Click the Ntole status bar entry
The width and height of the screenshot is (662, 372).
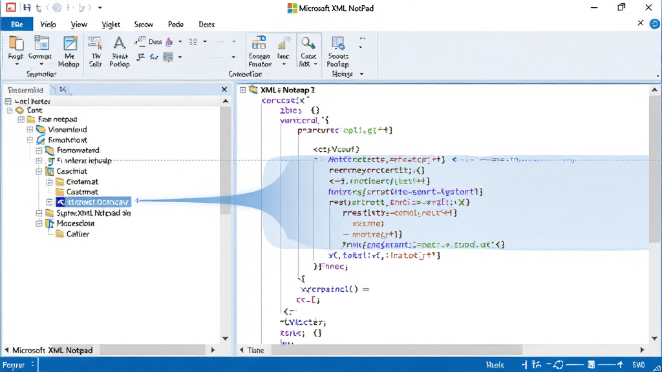(x=495, y=365)
